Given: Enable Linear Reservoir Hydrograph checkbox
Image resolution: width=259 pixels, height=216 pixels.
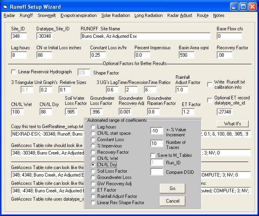Looking at the screenshot, I should click(x=14, y=72).
